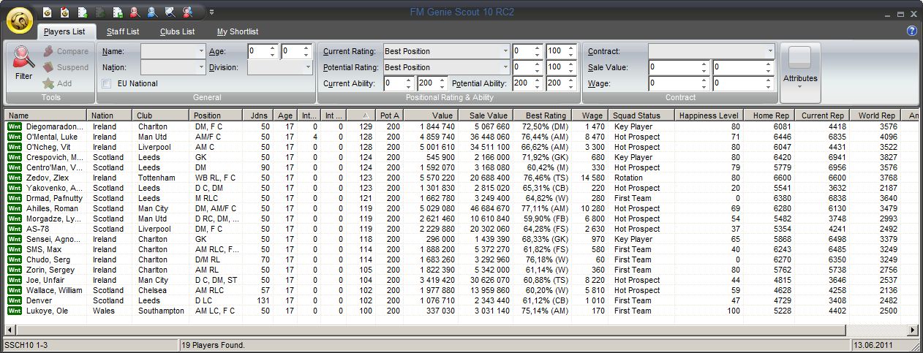The width and height of the screenshot is (923, 353).
Task: Open the gold application orb menu
Action: pos(19,20)
